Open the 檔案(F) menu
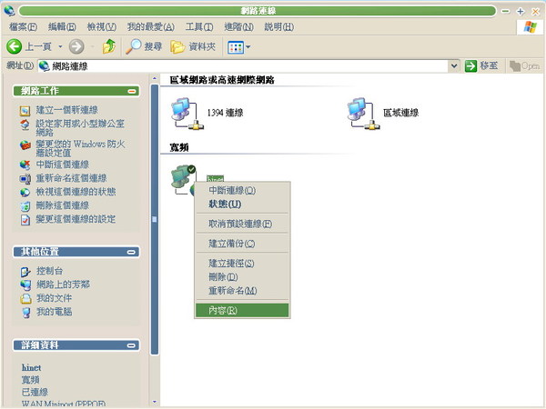The height and width of the screenshot is (409, 546). [x=23, y=26]
